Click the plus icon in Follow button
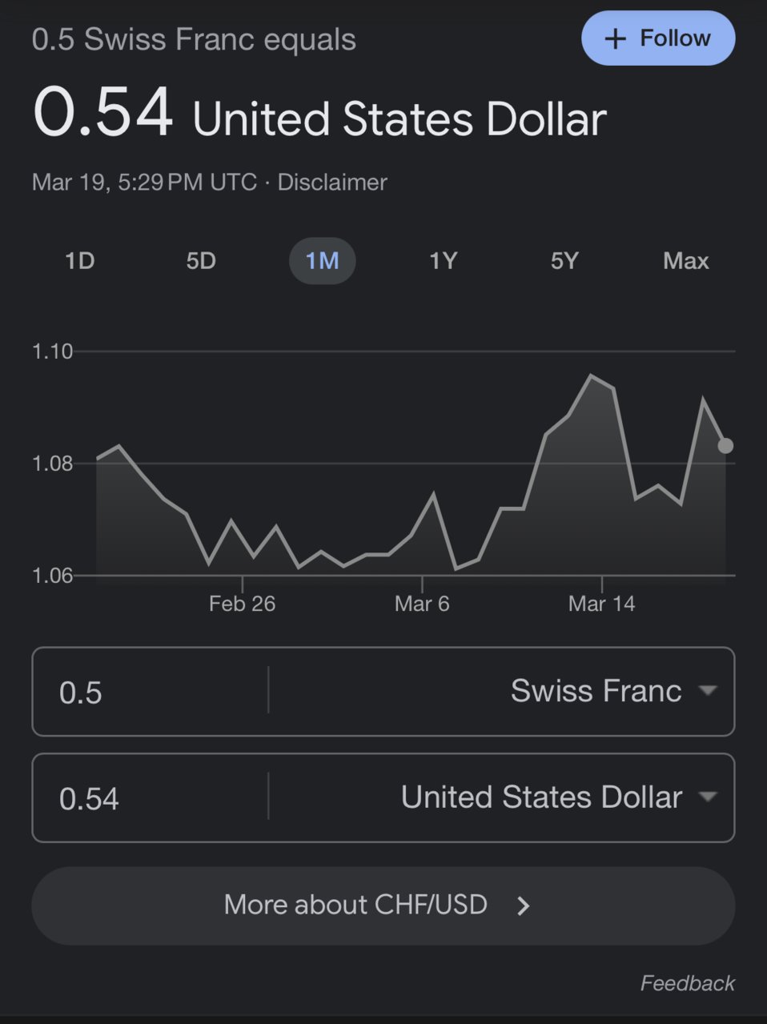 [615, 39]
